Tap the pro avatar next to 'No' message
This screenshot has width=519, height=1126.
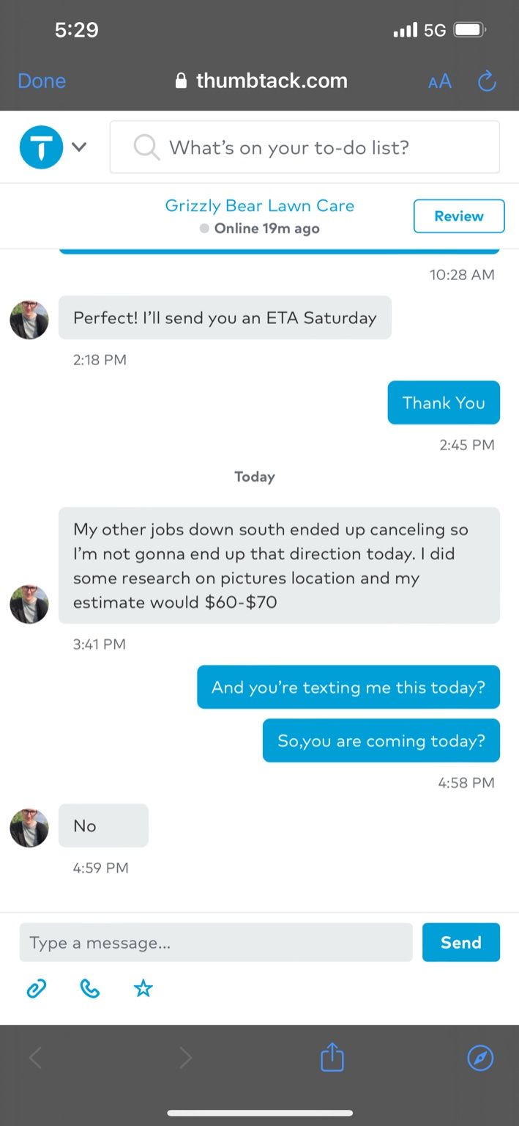click(x=29, y=828)
